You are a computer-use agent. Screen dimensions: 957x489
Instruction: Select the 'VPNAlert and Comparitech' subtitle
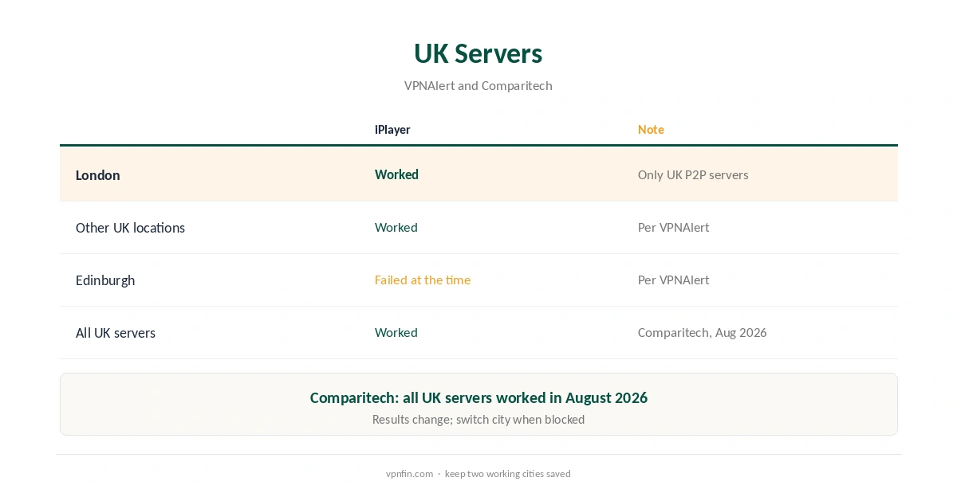(478, 85)
